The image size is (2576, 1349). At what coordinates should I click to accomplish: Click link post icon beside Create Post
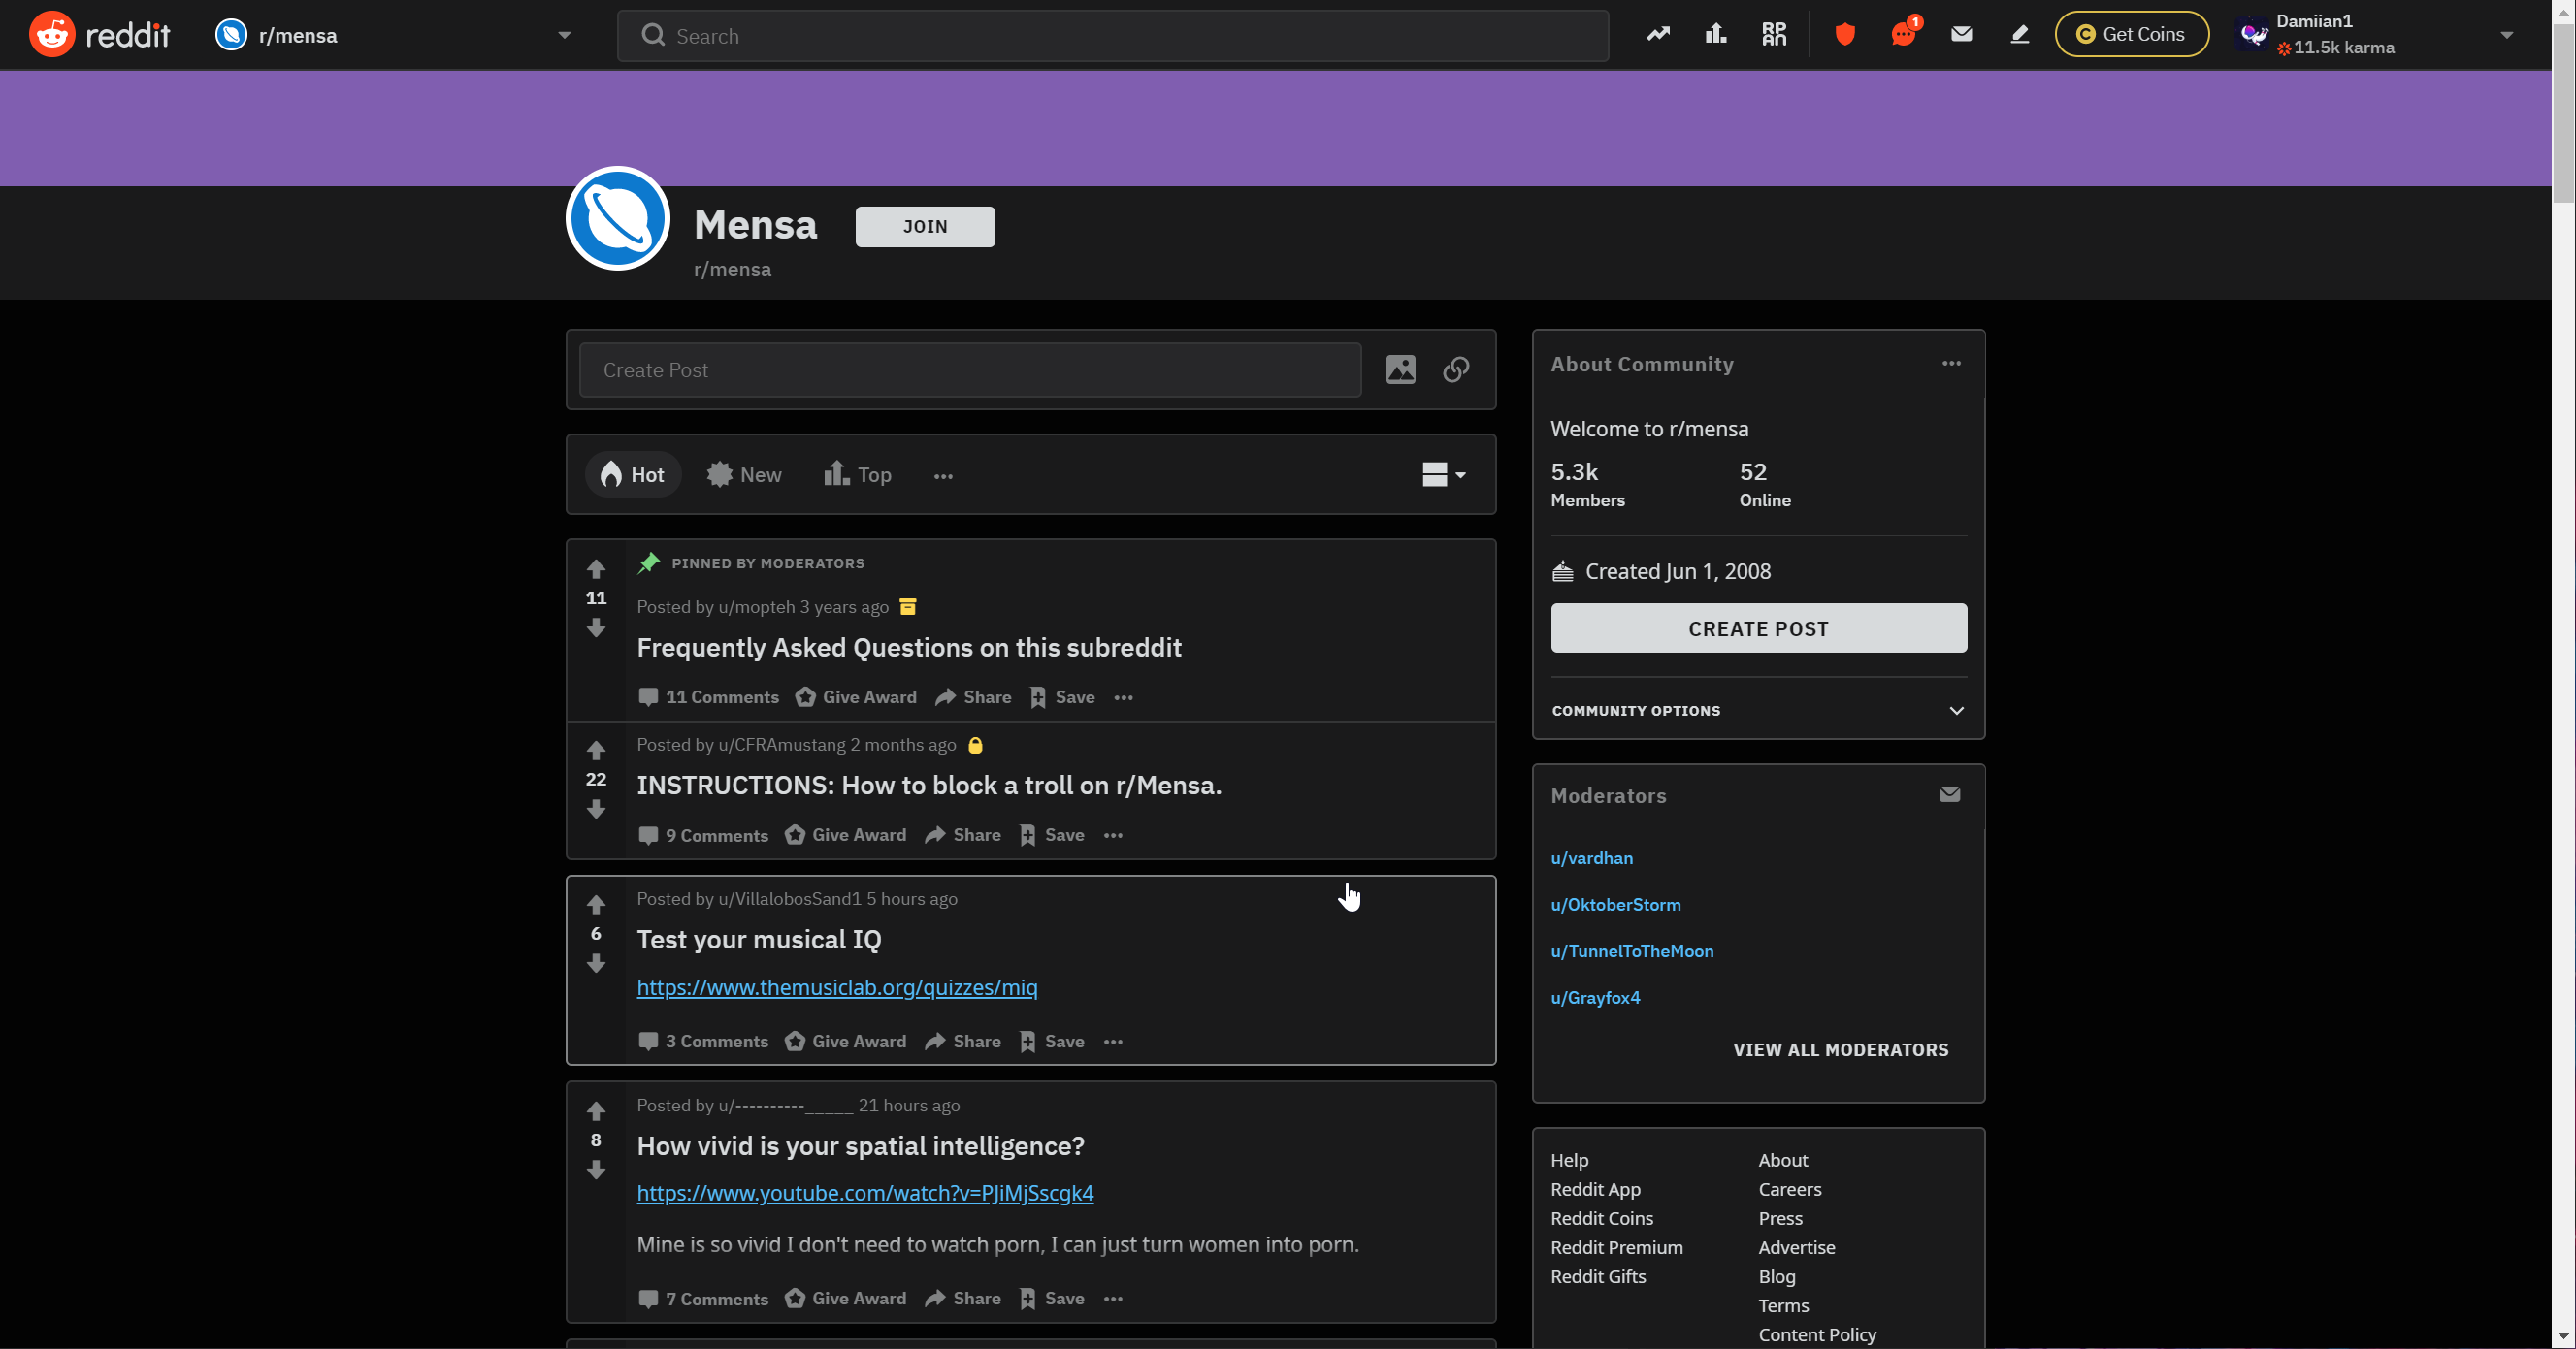[x=1456, y=369]
